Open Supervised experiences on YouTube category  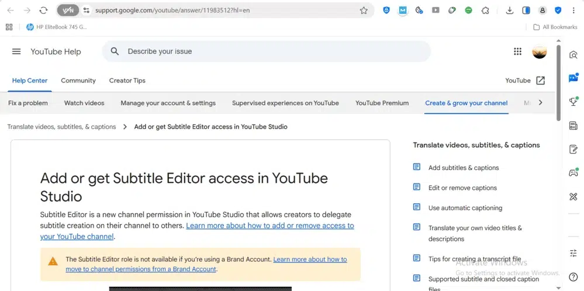(x=285, y=103)
